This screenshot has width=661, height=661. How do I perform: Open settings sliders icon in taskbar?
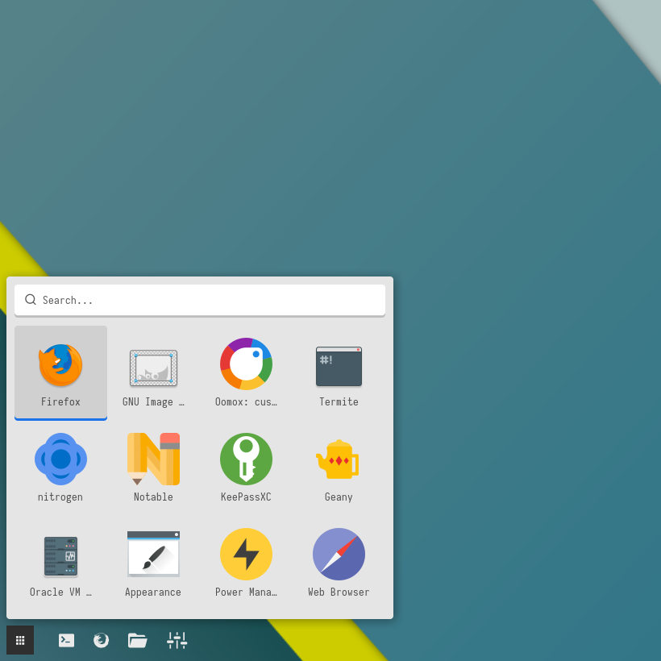[x=177, y=640]
